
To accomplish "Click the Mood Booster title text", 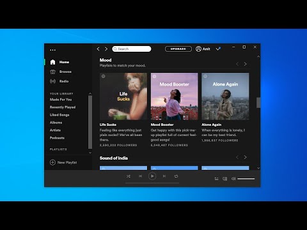I will coord(162,125).
